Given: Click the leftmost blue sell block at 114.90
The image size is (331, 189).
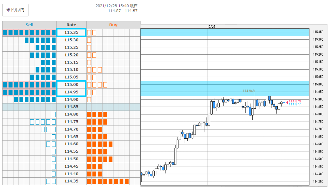Looking at the screenshot, I should (16, 100).
